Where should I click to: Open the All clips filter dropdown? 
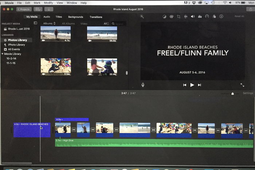(x=106, y=24)
